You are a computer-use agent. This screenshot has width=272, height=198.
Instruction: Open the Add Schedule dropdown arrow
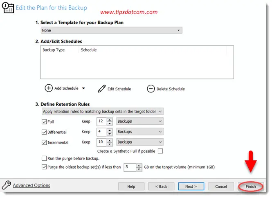tap(83, 88)
